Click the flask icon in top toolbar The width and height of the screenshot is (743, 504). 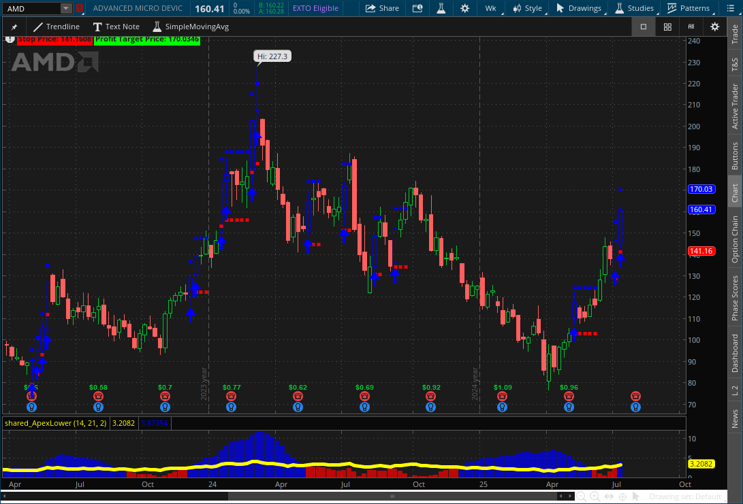tap(441, 8)
